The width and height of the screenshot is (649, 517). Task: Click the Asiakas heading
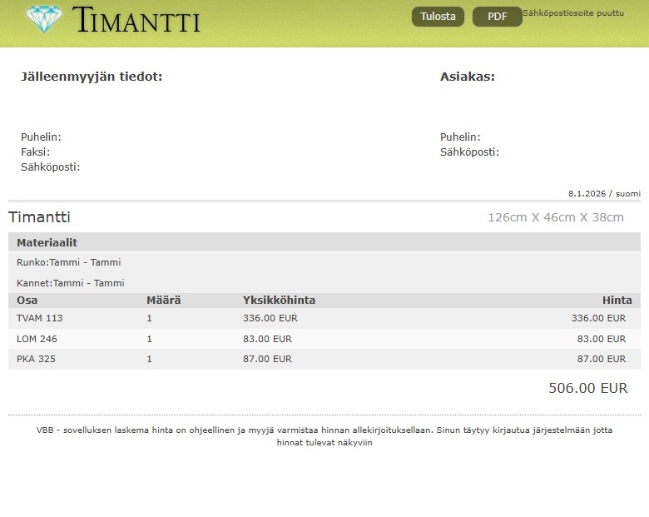pos(467,77)
